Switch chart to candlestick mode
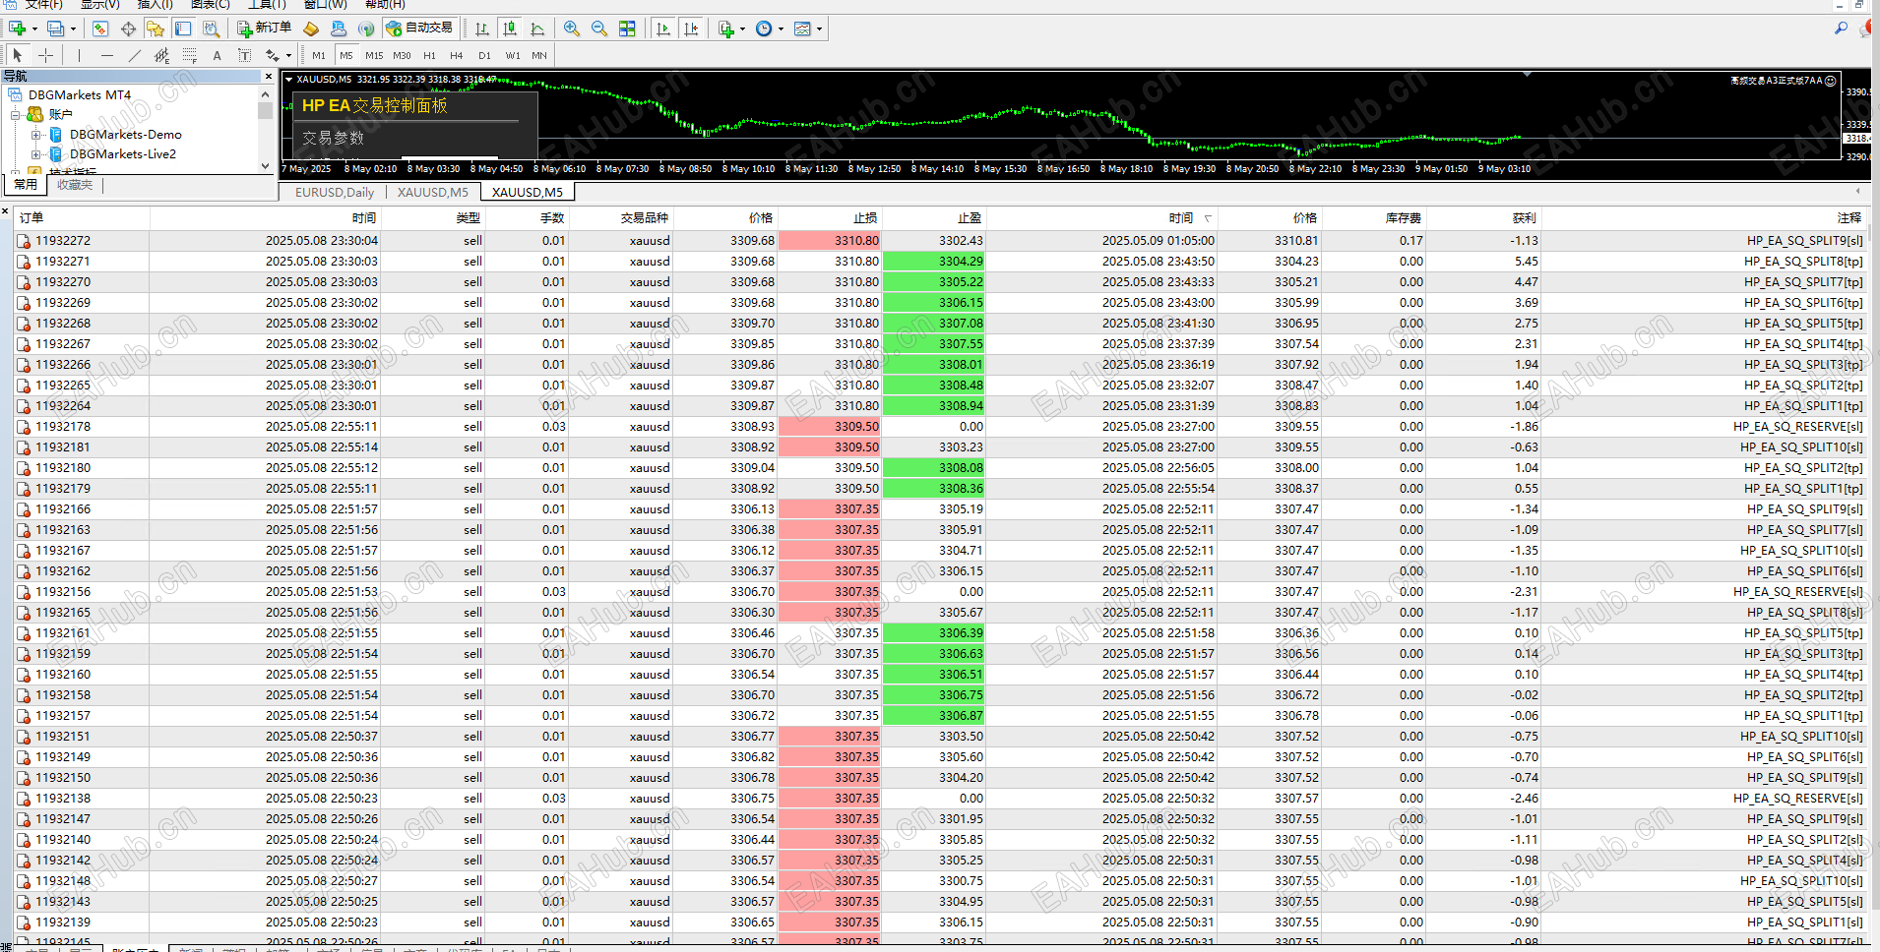 [x=510, y=29]
